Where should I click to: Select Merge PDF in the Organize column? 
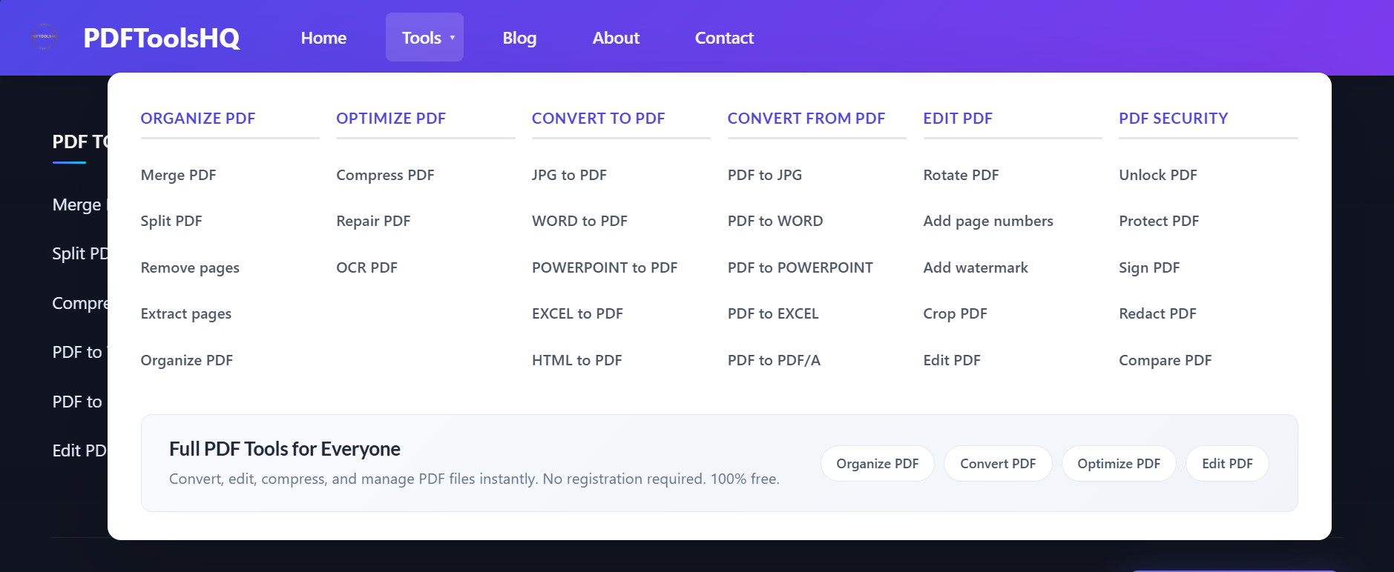tap(178, 175)
